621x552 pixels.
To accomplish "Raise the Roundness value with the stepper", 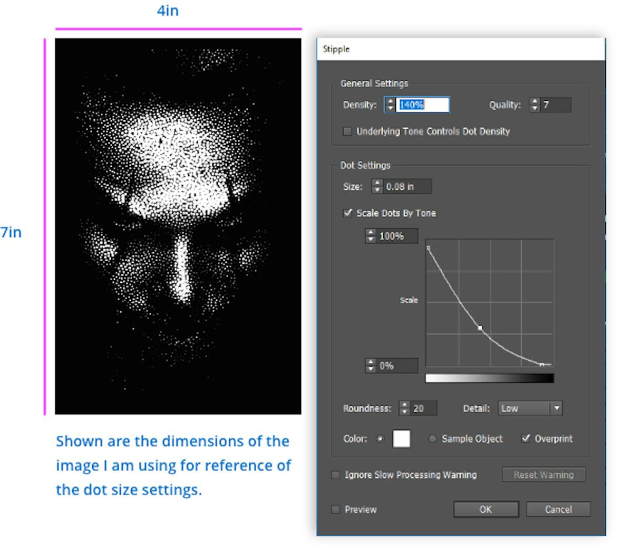I will 404,405.
